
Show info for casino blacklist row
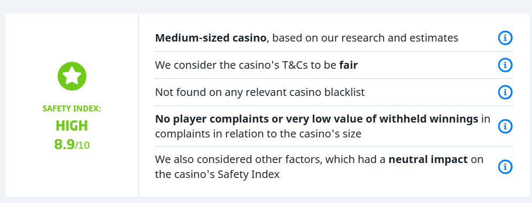pos(505,92)
